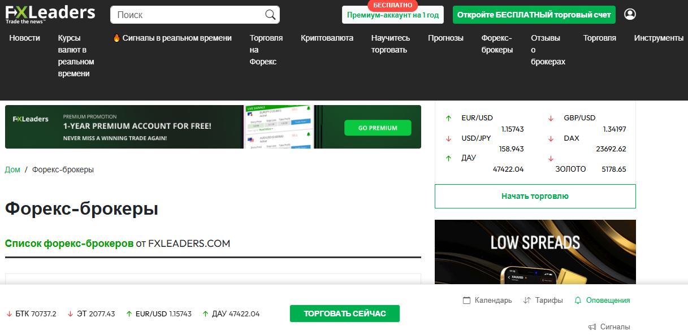This screenshot has width=688, height=335.
Task: Open the Новости menu item
Action: pos(25,38)
